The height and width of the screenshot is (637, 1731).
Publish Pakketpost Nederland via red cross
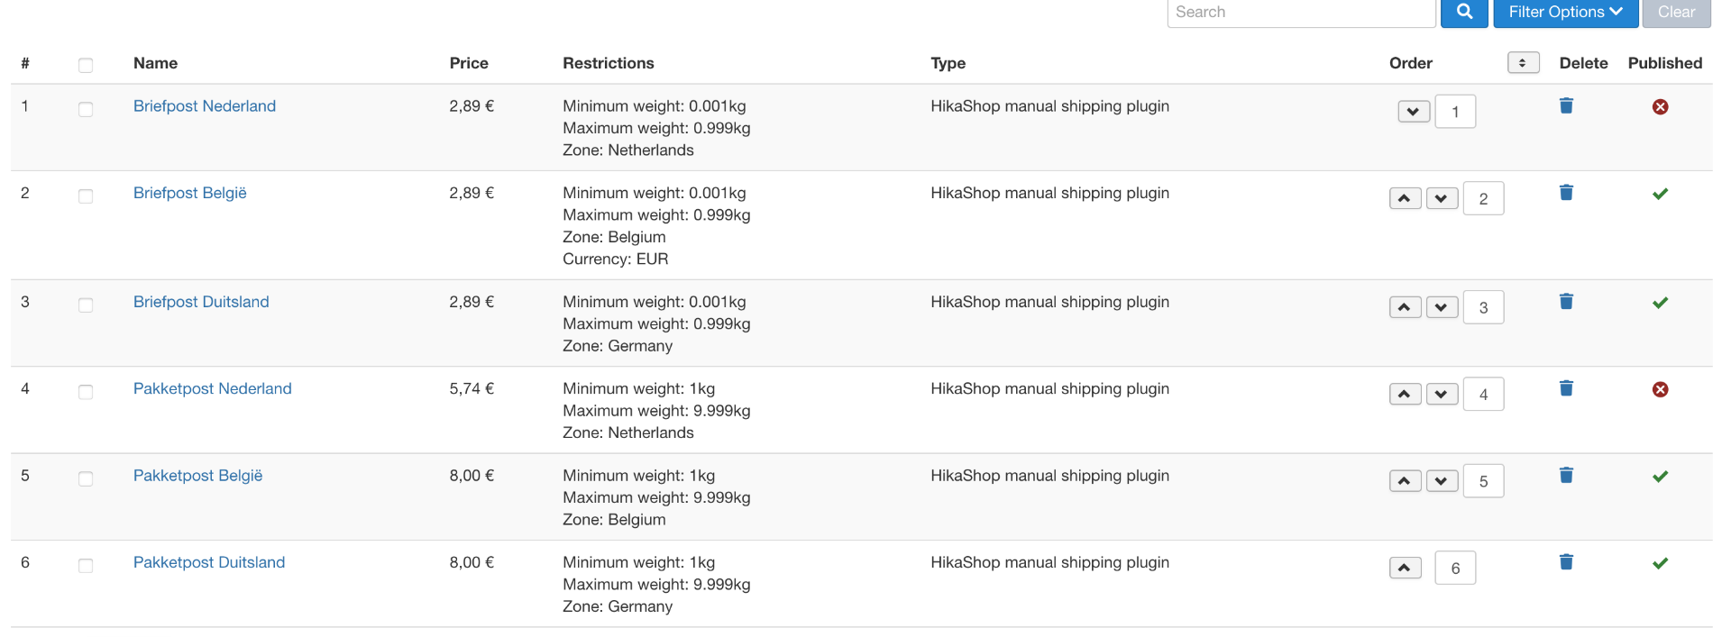coord(1660,389)
